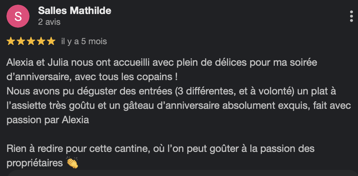This screenshot has height=176, width=358.
Task: Click the pink "S" profile avatar
Action: pyautogui.click(x=18, y=16)
